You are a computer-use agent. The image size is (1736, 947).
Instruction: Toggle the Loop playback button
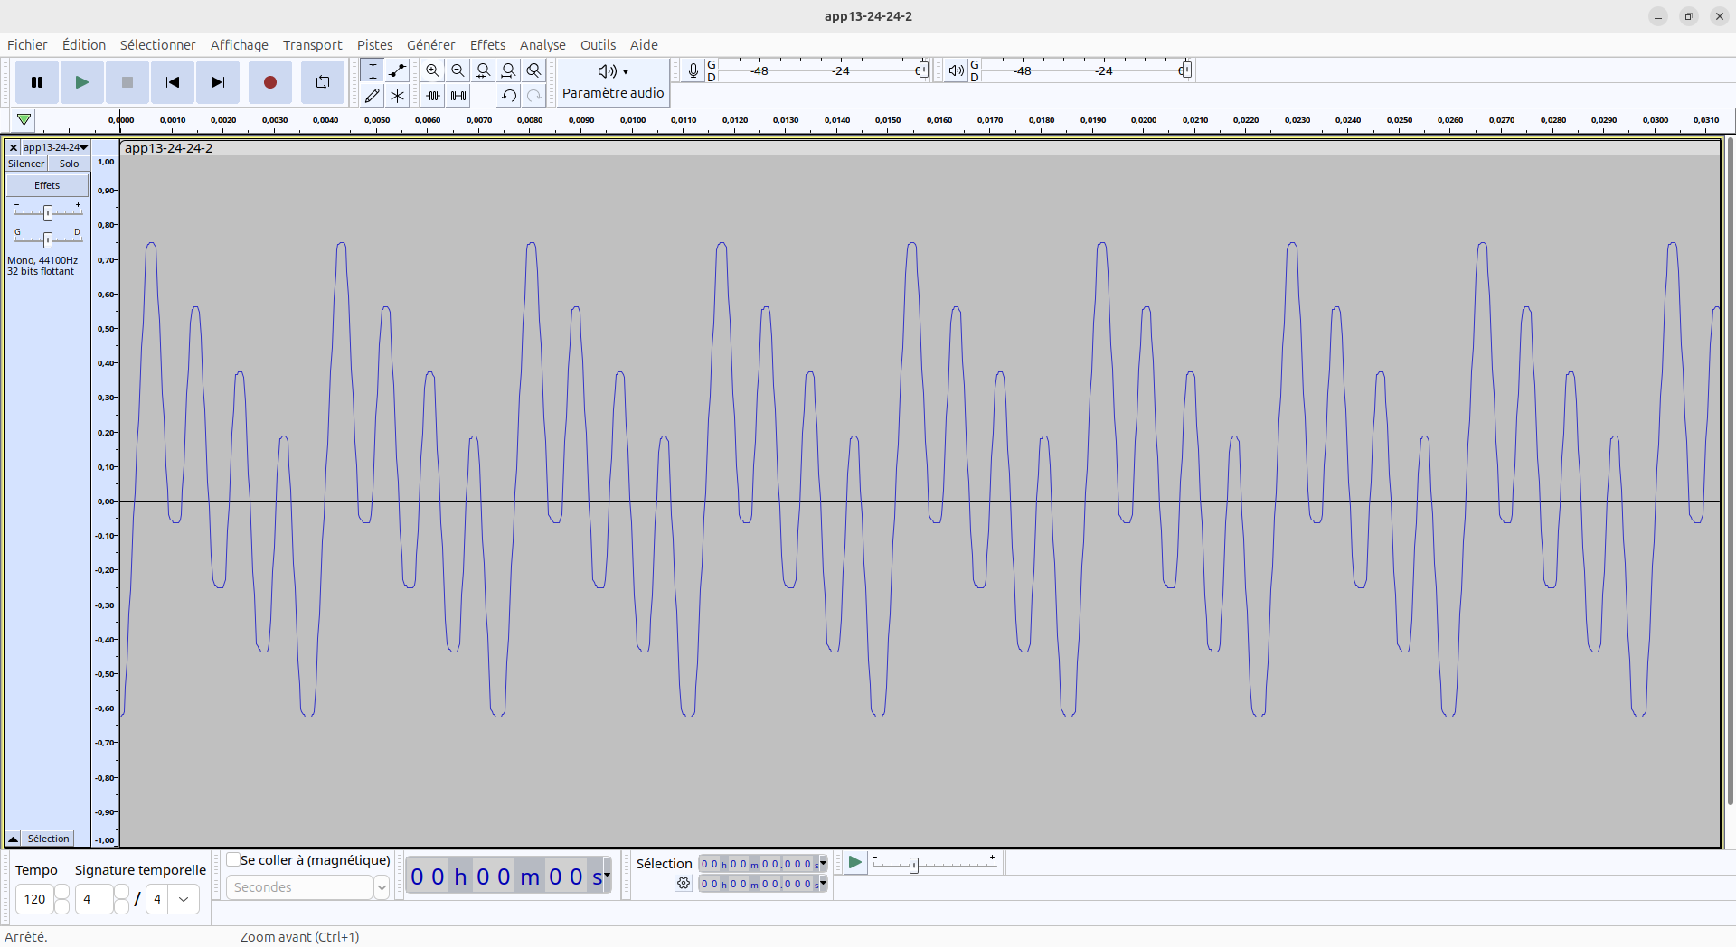322,82
